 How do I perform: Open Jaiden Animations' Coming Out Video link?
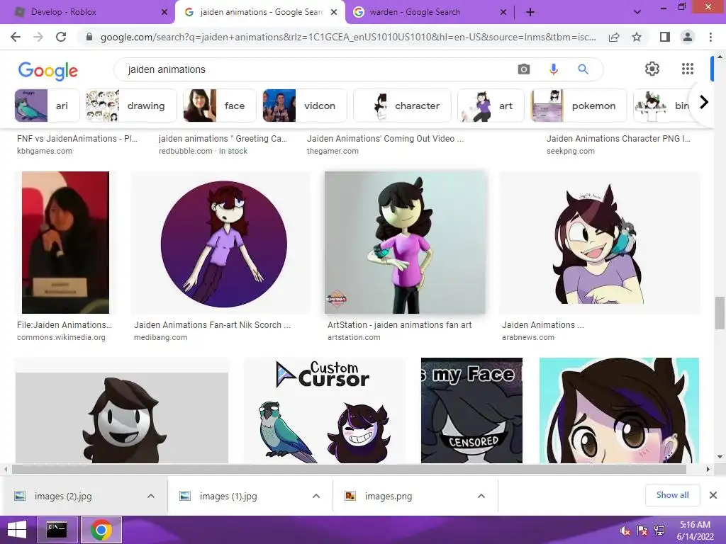pos(385,139)
